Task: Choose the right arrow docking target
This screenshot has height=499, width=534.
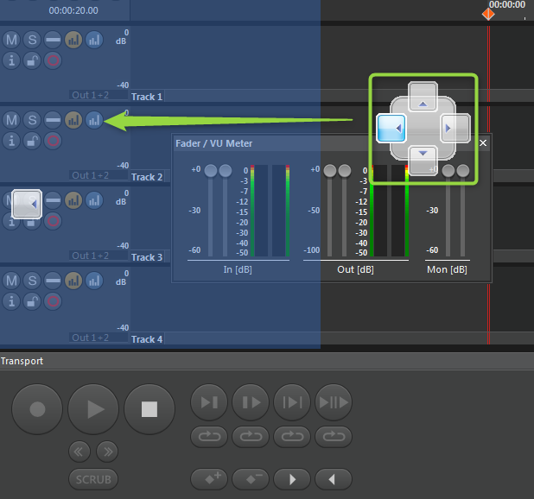Action: pyautogui.click(x=454, y=129)
